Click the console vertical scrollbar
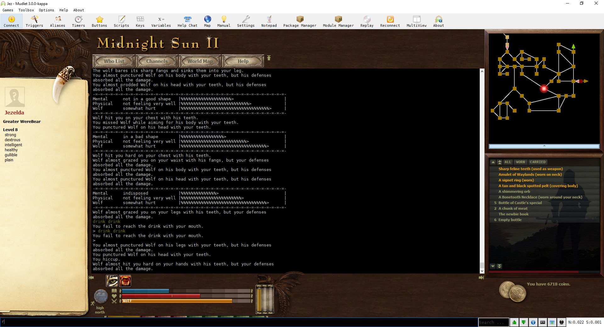The height and width of the screenshot is (327, 604). tap(482, 171)
